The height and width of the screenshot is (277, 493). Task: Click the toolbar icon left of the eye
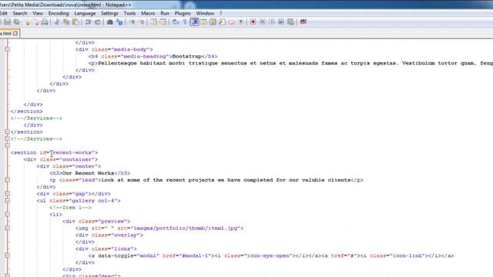click(x=232, y=22)
